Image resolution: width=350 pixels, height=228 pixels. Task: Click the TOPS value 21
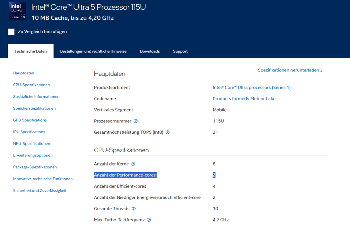coord(215,132)
